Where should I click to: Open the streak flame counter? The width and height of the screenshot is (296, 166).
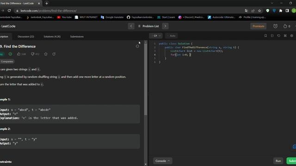[287, 26]
